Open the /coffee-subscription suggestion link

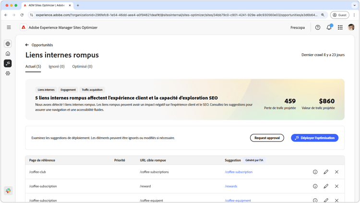239,172
